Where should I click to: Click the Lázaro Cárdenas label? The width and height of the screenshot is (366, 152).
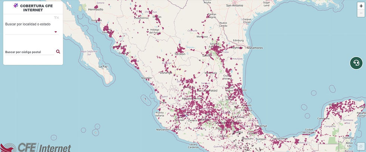click(194, 146)
